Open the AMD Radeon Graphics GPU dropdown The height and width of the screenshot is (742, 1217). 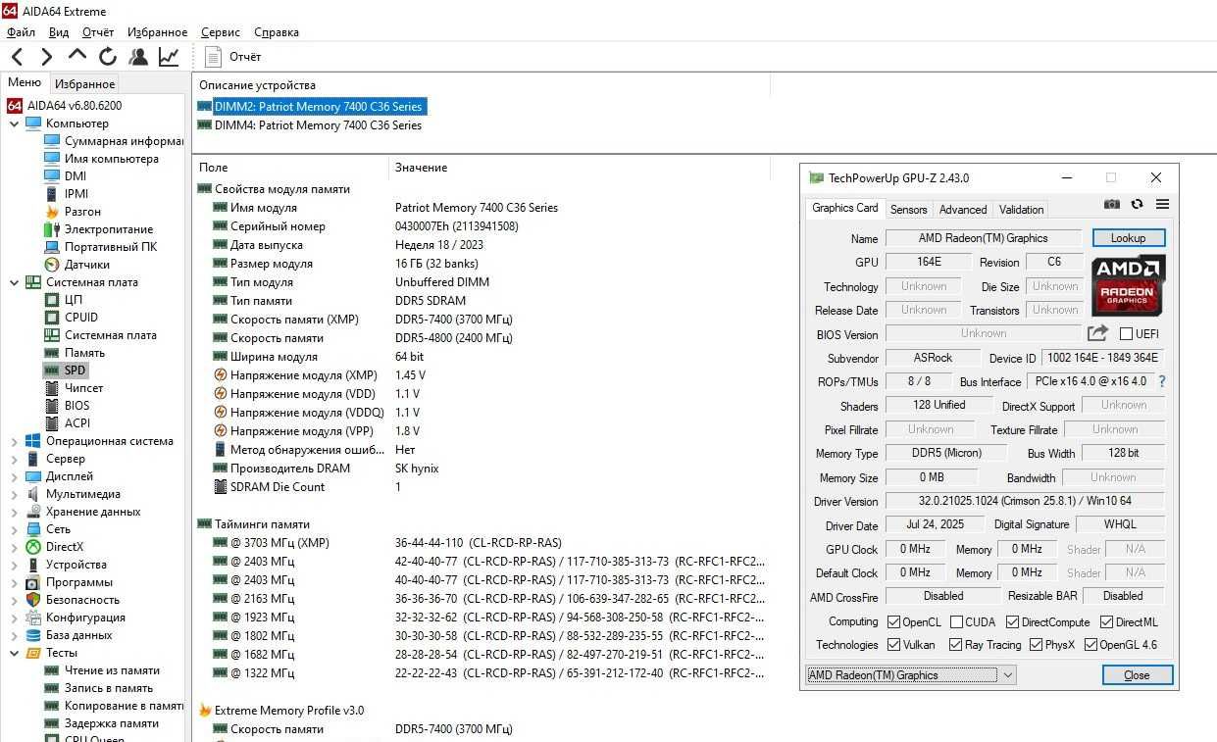[910, 674]
